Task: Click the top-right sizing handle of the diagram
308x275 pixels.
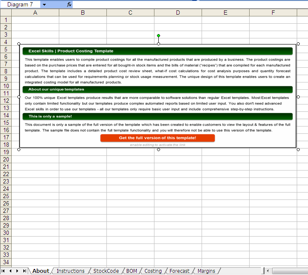Action: (298, 44)
